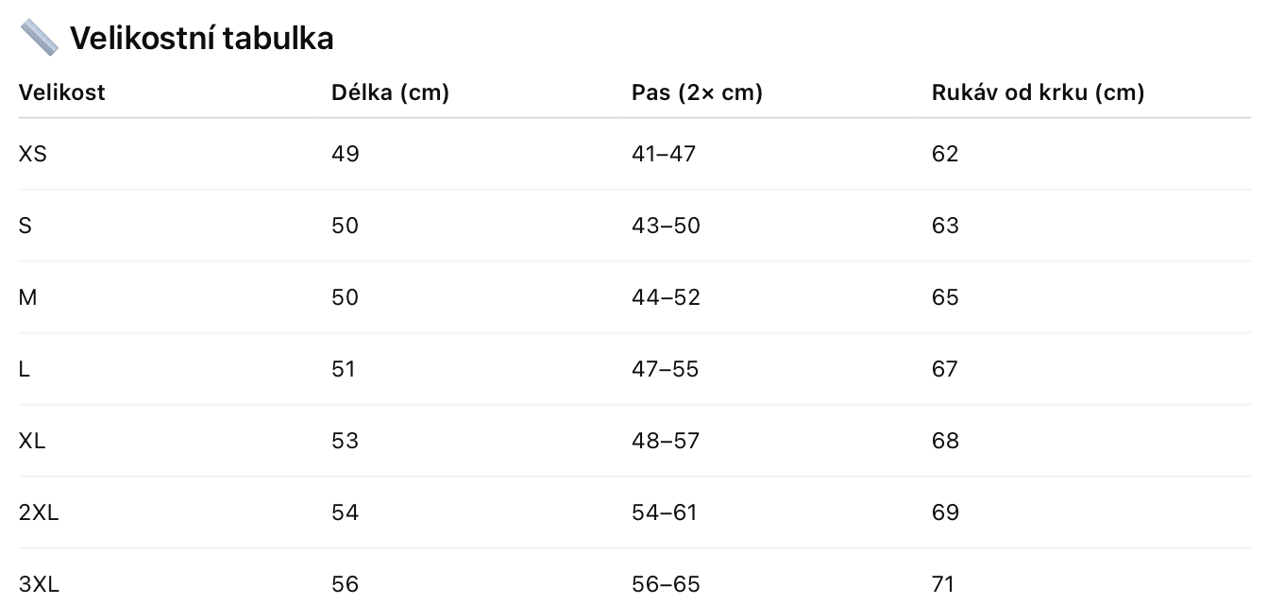Viewport: 1284px width, 604px height.
Task: Click the Délka (cm) column header
Action: (x=390, y=92)
